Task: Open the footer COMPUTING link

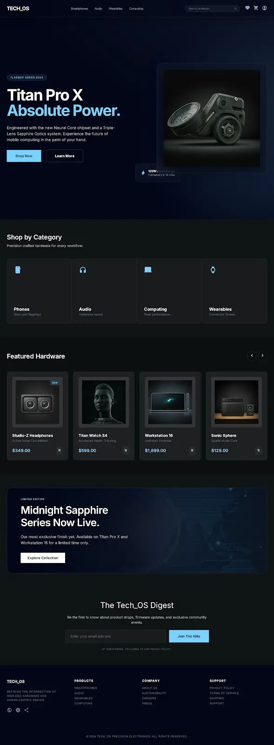Action: point(83,703)
